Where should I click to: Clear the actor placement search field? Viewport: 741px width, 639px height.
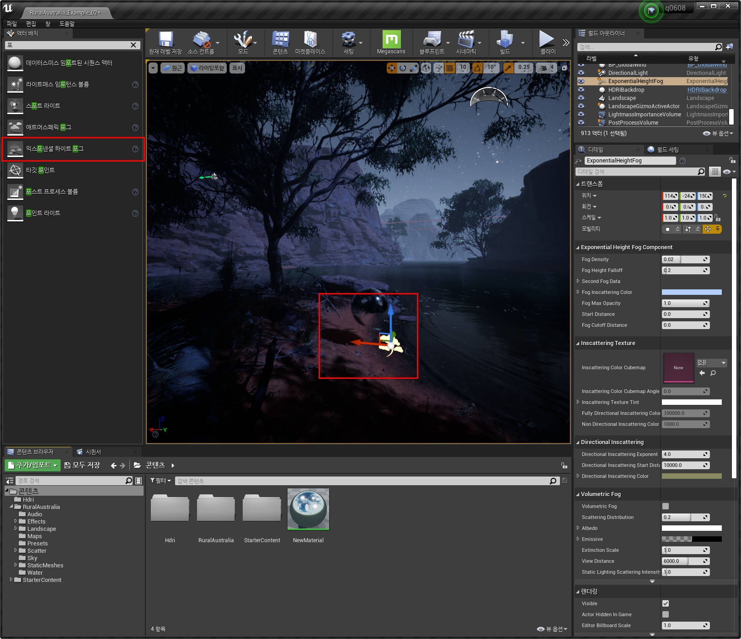[133, 45]
